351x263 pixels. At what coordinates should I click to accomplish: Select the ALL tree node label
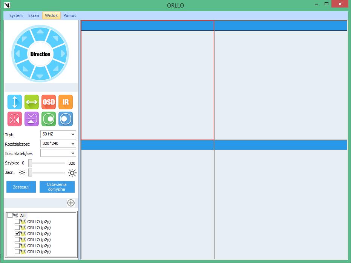(x=23, y=216)
